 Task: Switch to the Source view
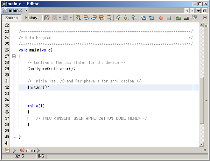[x=12, y=18]
